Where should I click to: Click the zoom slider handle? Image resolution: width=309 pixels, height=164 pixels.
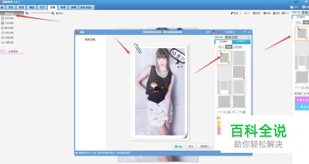30,13
